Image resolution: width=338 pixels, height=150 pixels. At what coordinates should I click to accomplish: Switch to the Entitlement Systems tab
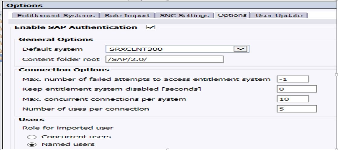[x=56, y=15]
